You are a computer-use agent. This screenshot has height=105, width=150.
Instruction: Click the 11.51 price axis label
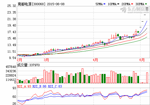(12, 51)
